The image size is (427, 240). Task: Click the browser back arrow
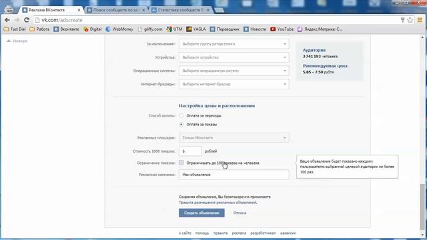(x=7, y=20)
